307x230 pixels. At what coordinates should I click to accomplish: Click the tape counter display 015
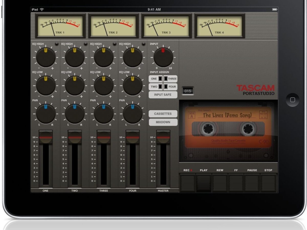(x=188, y=91)
